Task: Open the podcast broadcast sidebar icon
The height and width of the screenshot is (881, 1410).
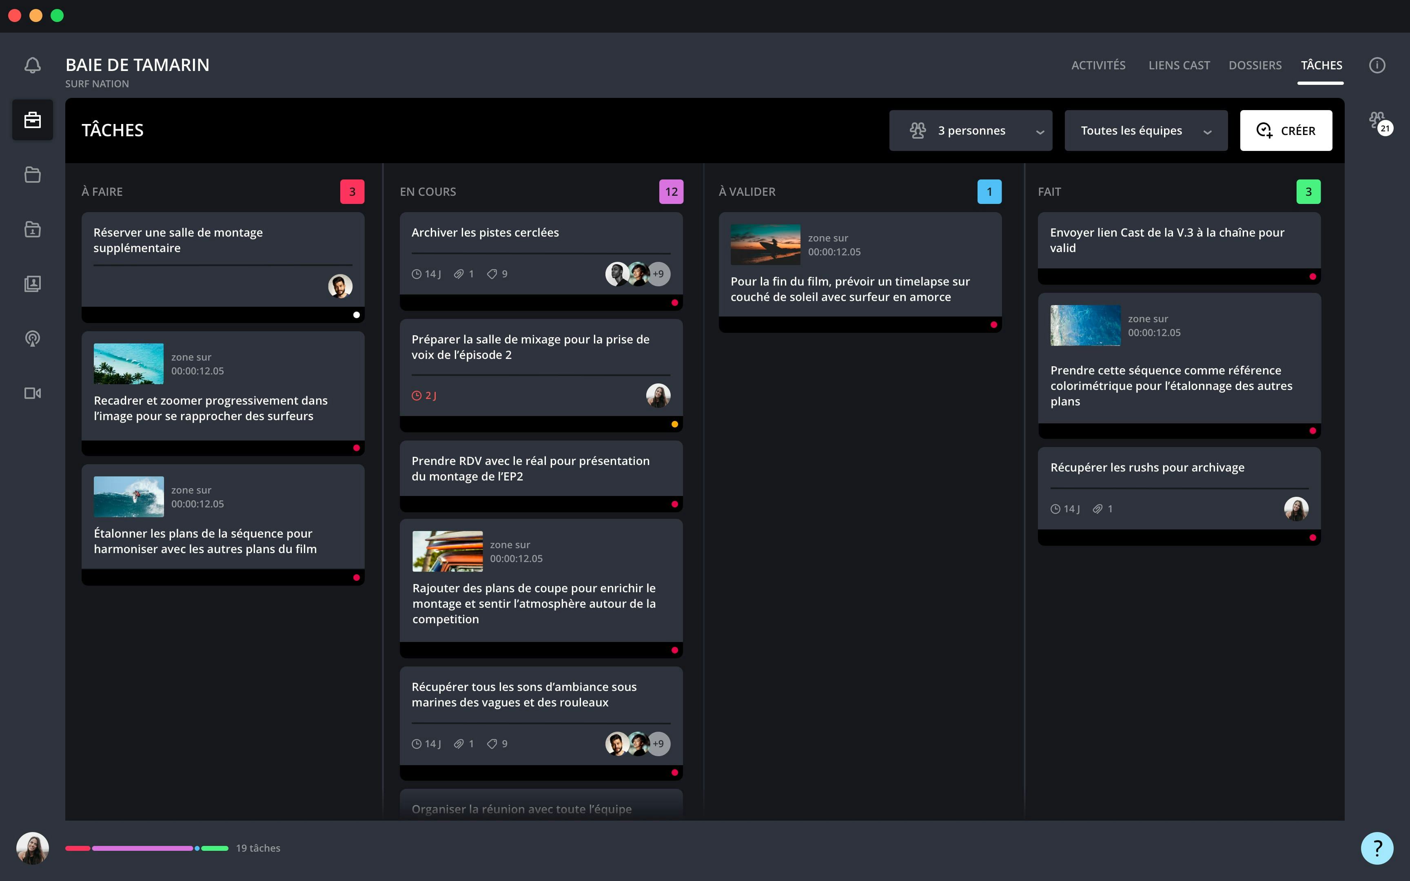Action: pos(33,339)
